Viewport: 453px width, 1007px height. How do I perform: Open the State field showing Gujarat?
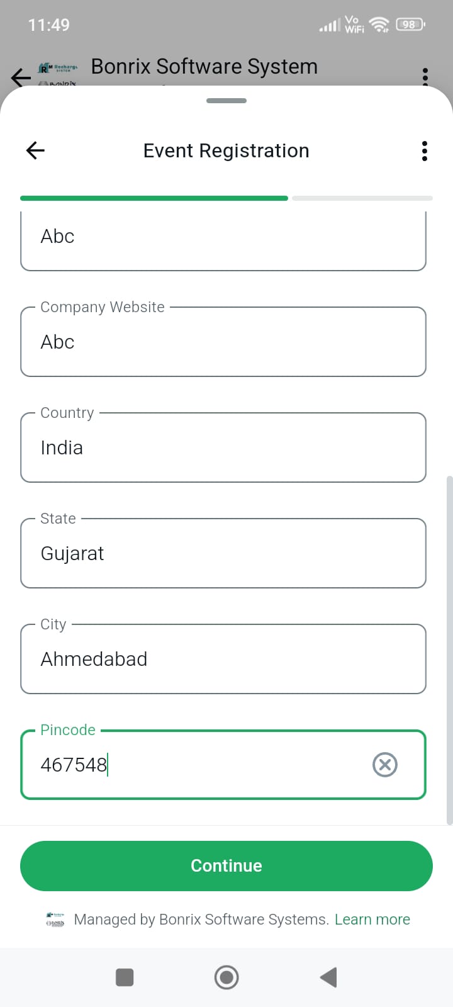tap(223, 554)
